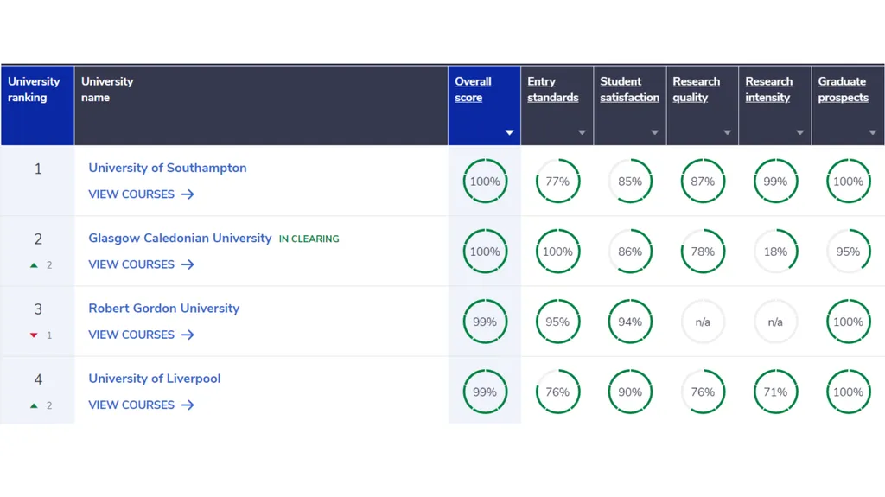The image size is (885, 497).
Task: Click arrow icon beside Robert Gordon View Courses
Action: [188, 335]
